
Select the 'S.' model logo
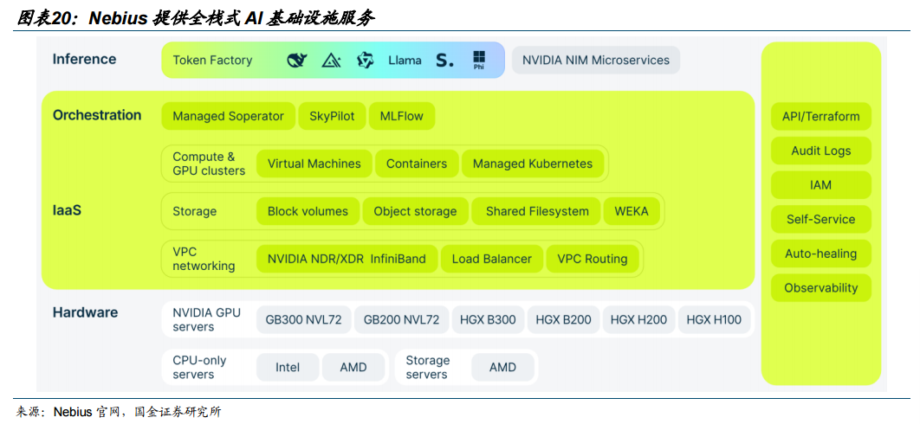pos(444,61)
